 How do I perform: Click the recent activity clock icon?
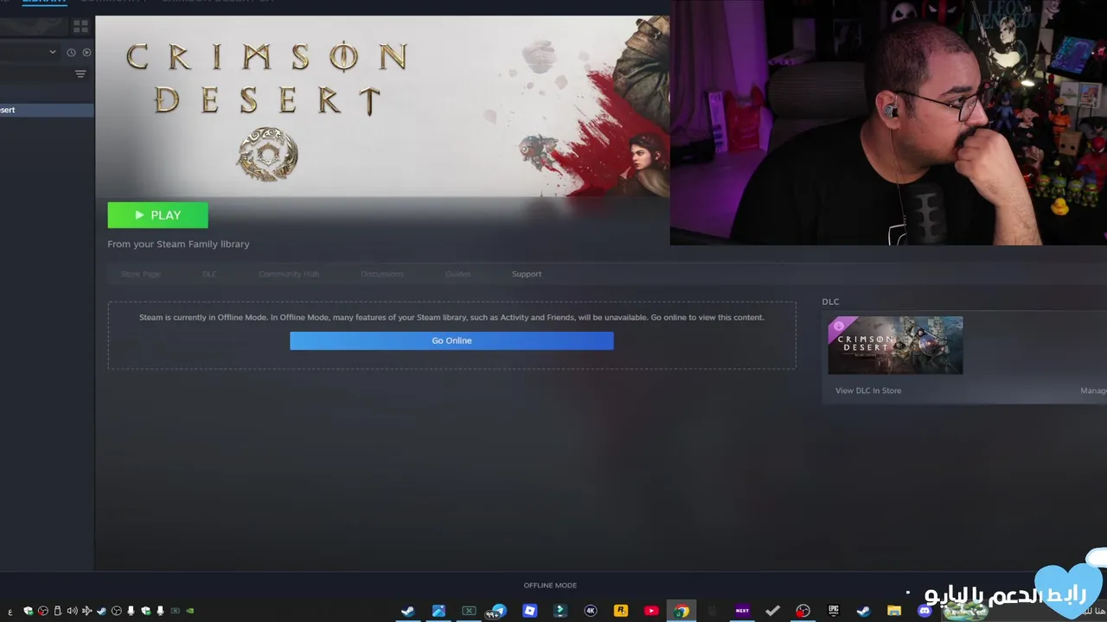tap(71, 53)
